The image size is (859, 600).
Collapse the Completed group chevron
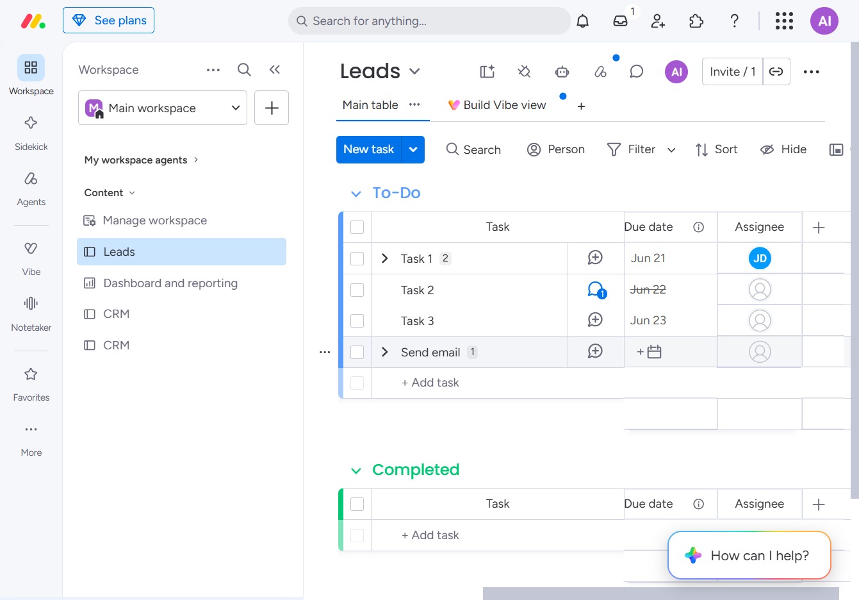[x=356, y=471]
